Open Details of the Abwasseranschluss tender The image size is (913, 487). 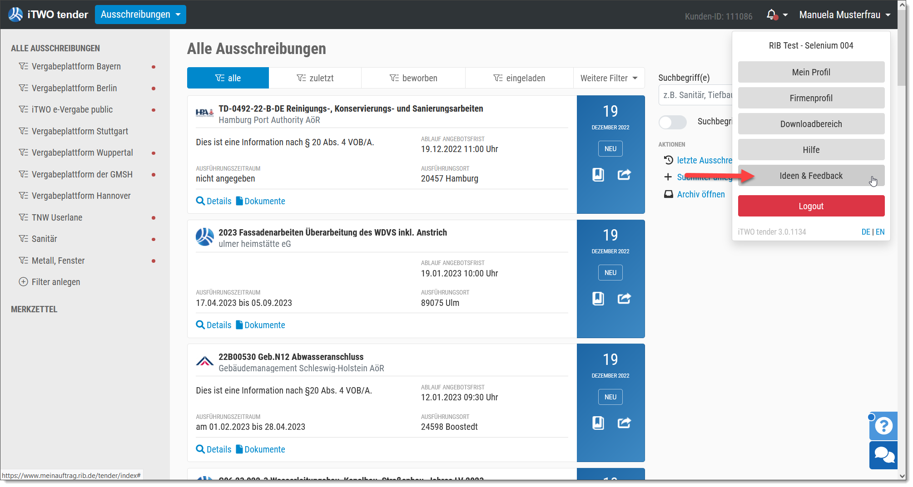coord(213,449)
